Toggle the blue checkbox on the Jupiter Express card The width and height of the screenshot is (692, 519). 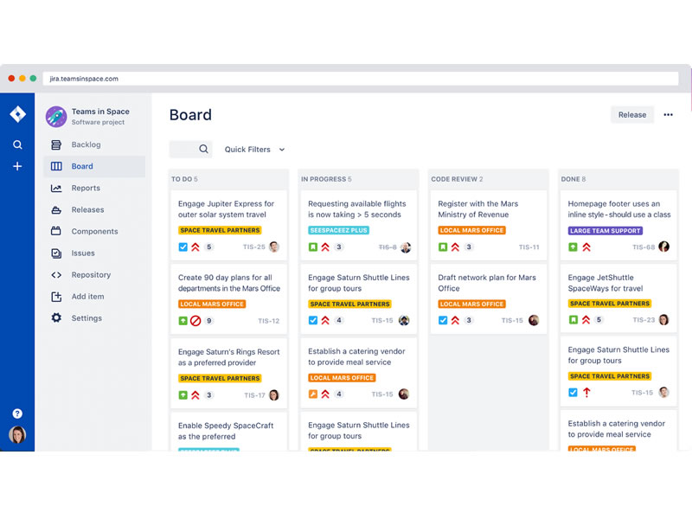coord(183,247)
